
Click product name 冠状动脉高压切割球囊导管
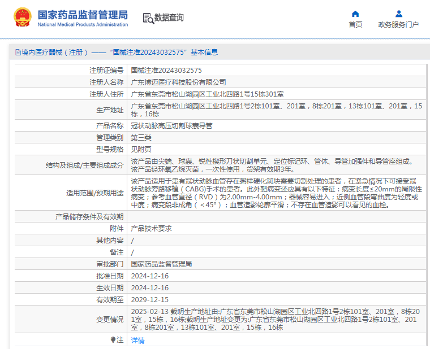point(171,126)
